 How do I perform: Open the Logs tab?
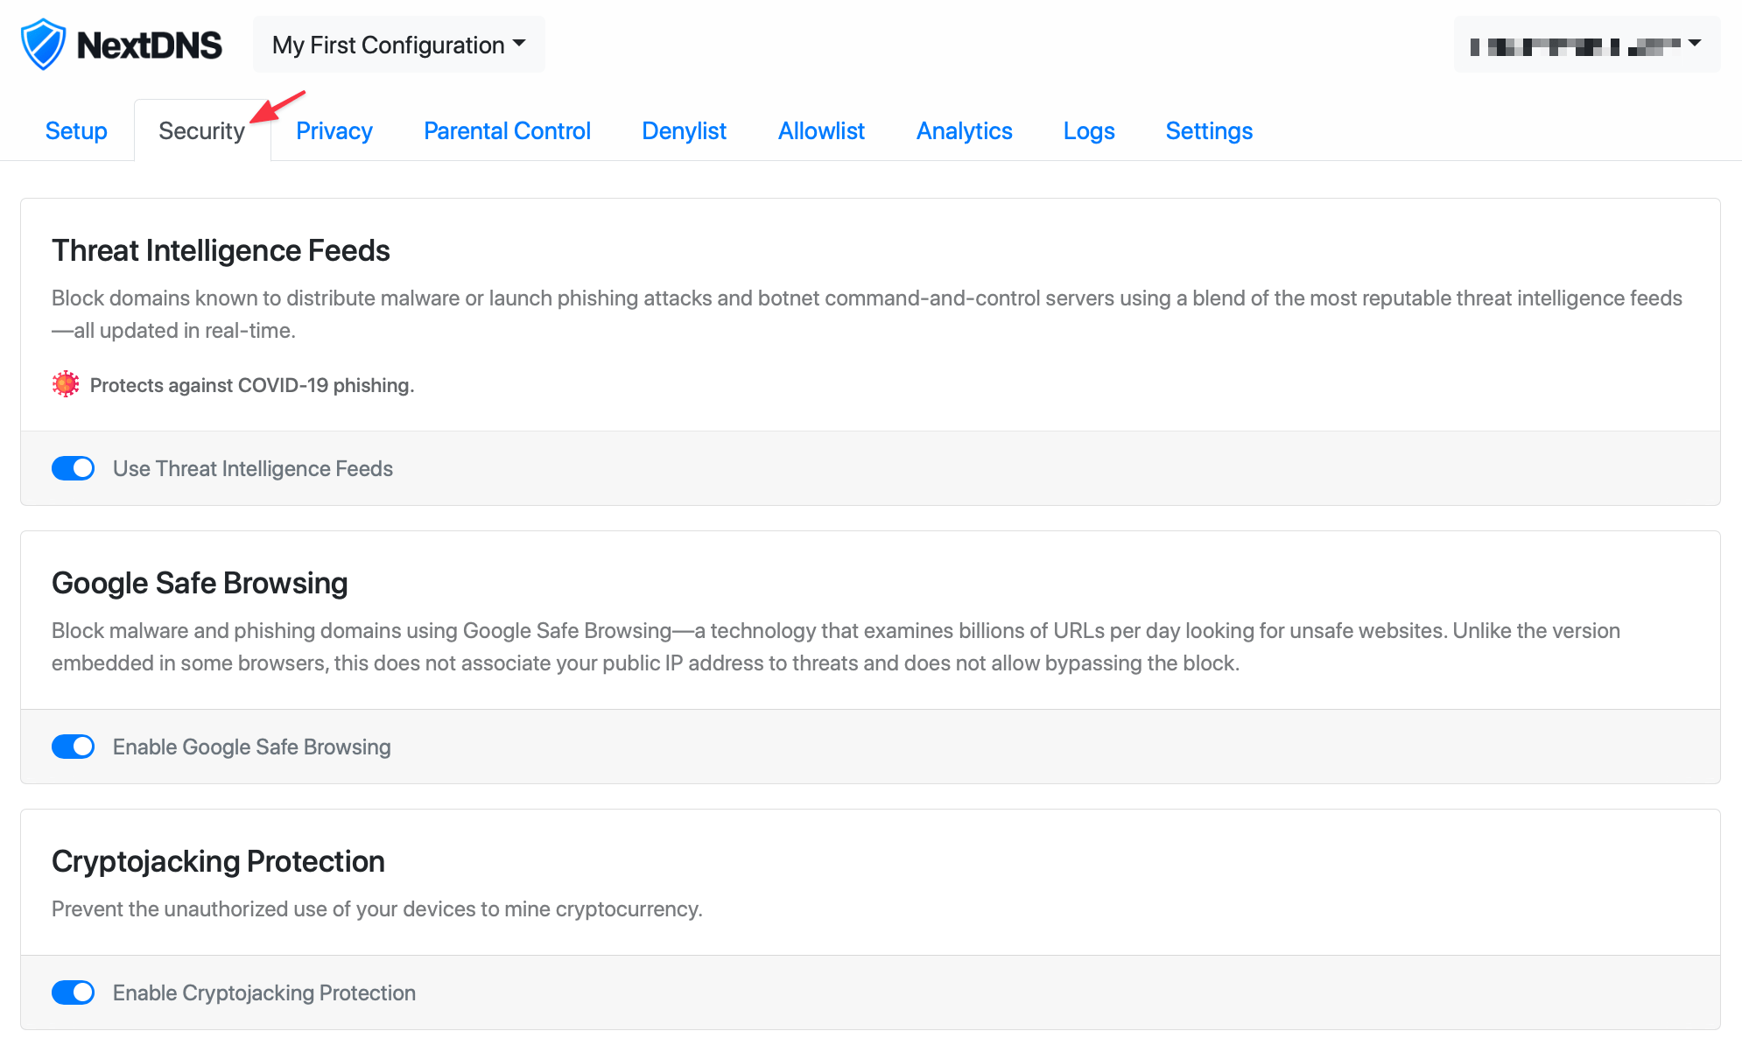1089,130
